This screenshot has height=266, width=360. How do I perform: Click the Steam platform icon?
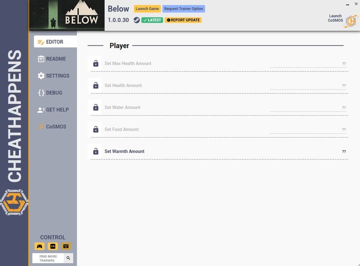pyautogui.click(x=136, y=20)
